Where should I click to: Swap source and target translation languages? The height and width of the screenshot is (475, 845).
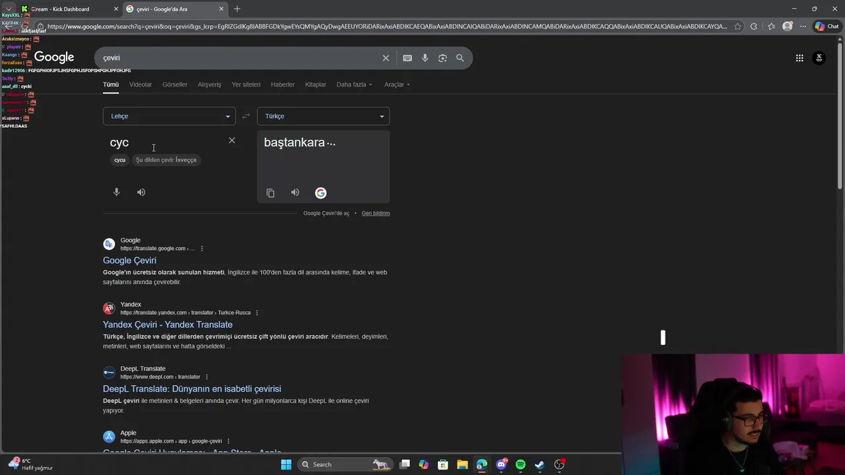pyautogui.click(x=246, y=116)
